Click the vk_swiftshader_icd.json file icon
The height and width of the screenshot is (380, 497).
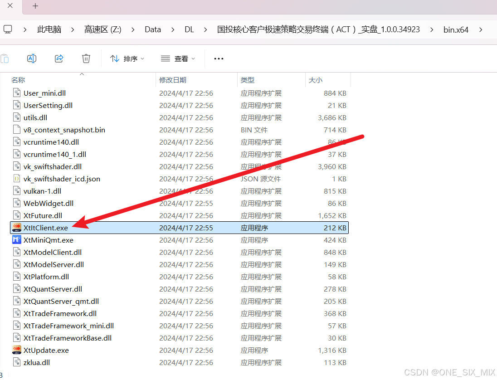coord(16,179)
